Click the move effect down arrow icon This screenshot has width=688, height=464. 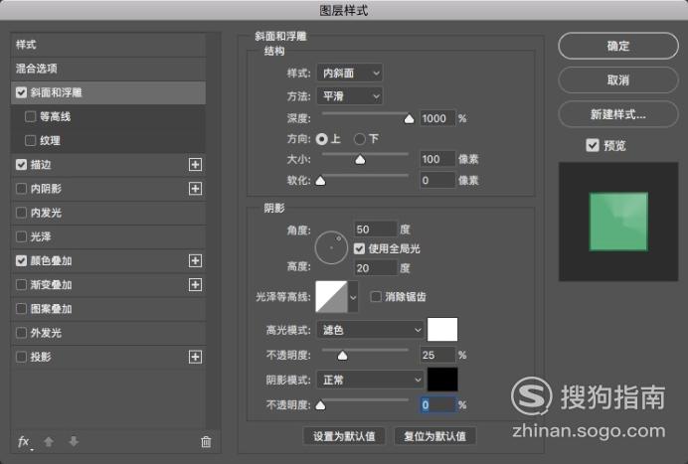[74, 441]
